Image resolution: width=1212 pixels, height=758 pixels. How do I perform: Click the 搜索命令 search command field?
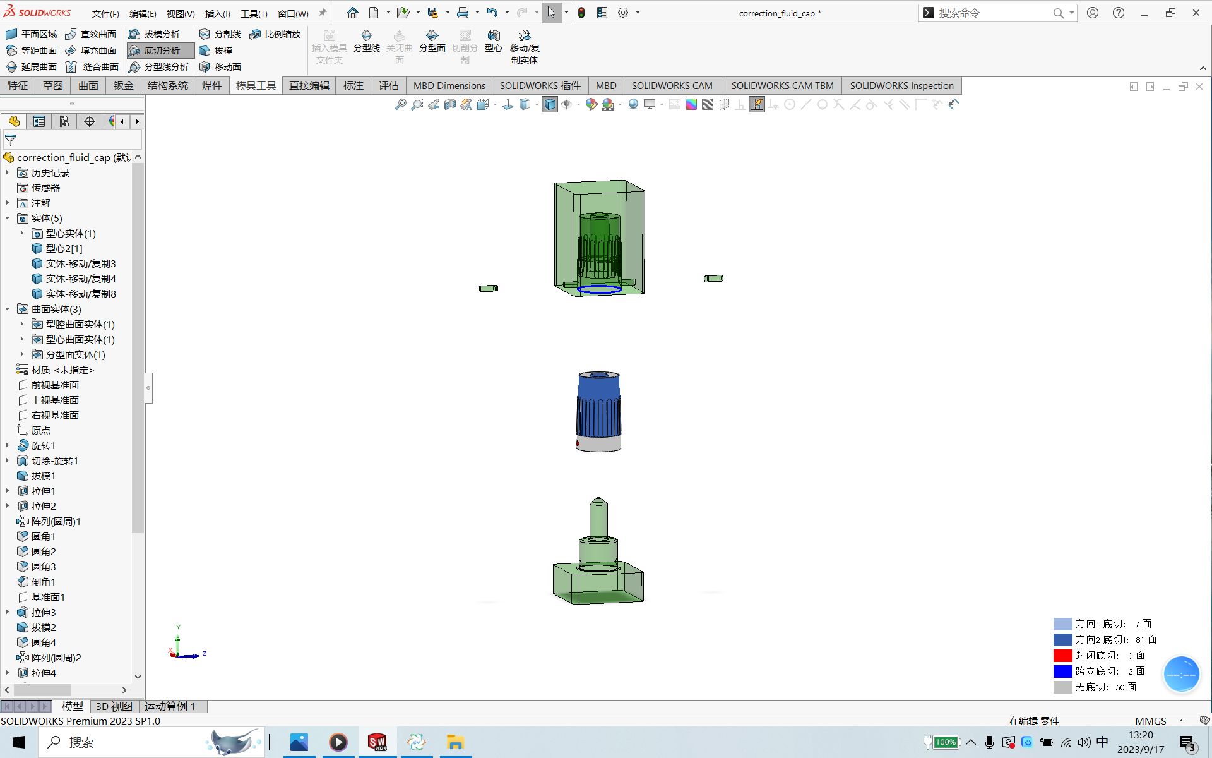click(x=991, y=13)
